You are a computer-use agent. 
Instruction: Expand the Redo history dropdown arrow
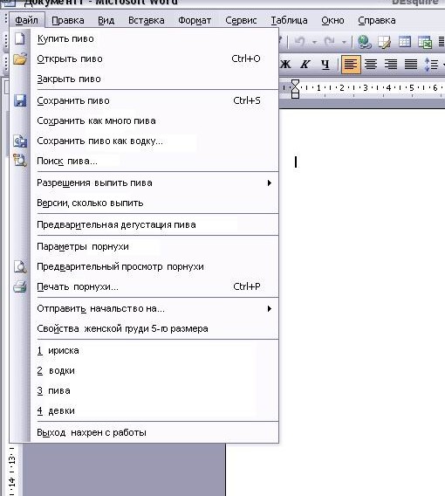[x=344, y=42]
